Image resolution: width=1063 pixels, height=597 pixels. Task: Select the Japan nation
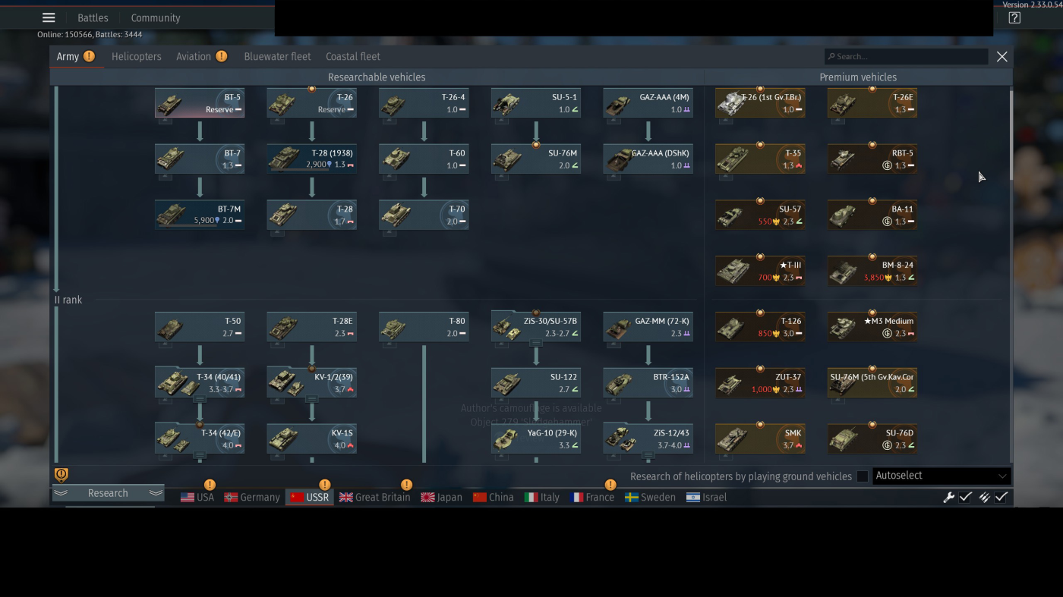click(442, 498)
